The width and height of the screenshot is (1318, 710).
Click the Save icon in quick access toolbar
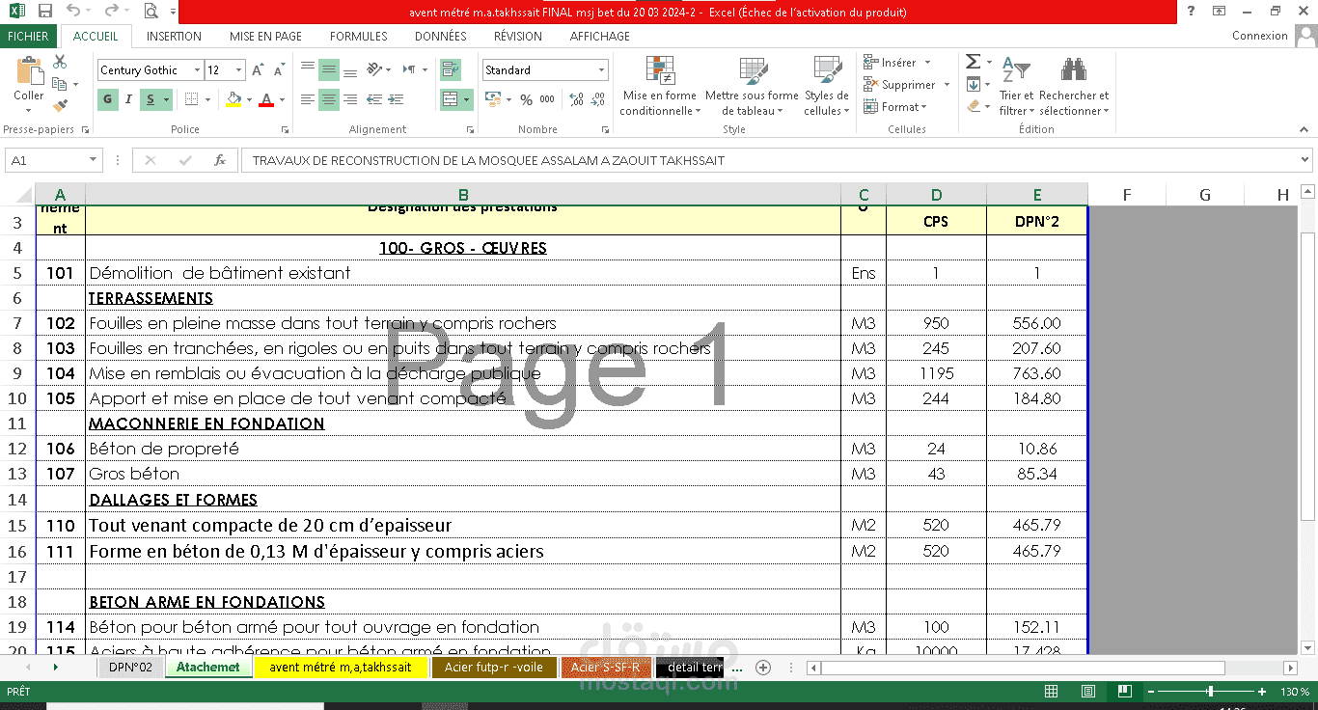[x=44, y=12]
